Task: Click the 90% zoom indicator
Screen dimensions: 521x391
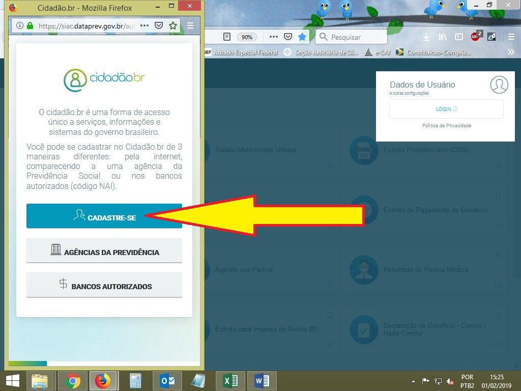Action: 247,37
